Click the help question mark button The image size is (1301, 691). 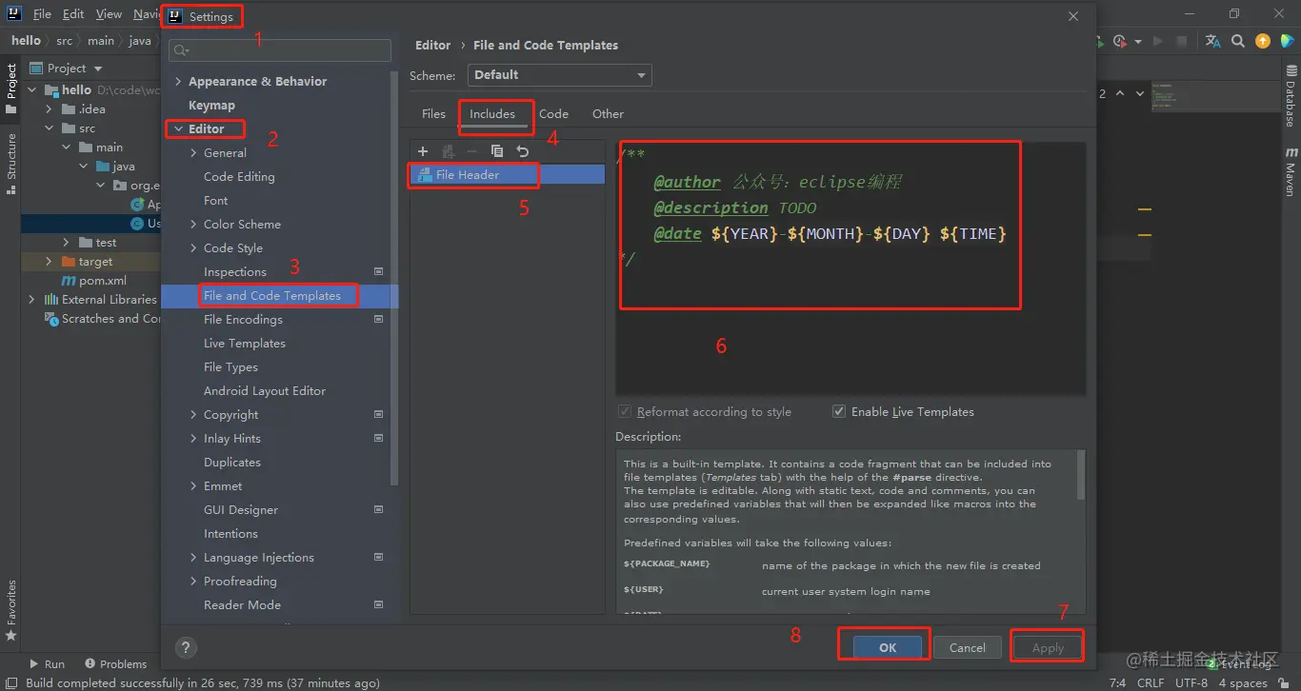pos(186,647)
